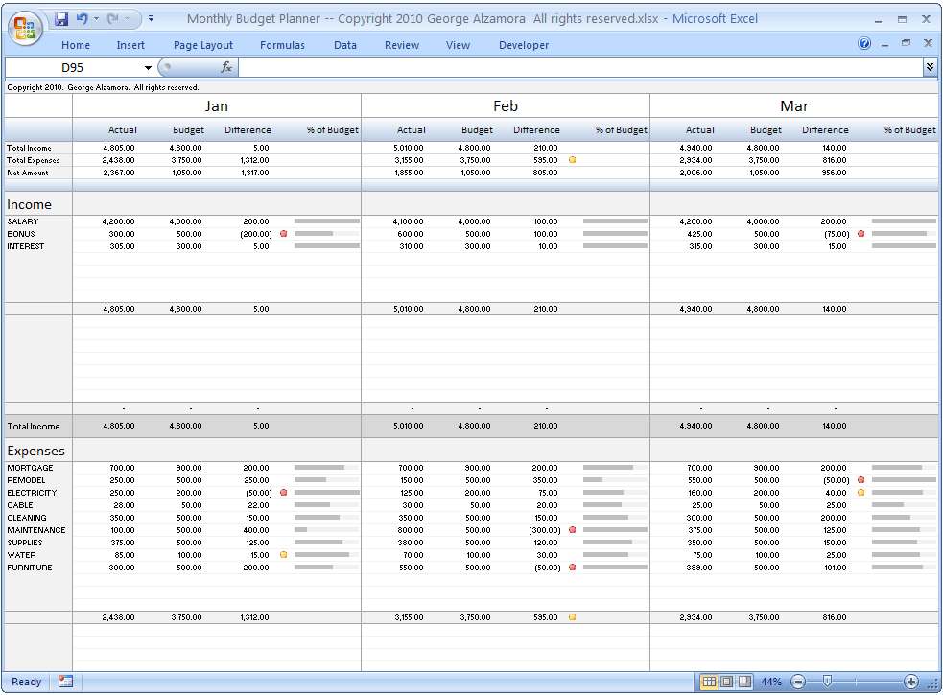This screenshot has width=943, height=695.
Task: Switch to the Page Layout tab
Action: [203, 45]
